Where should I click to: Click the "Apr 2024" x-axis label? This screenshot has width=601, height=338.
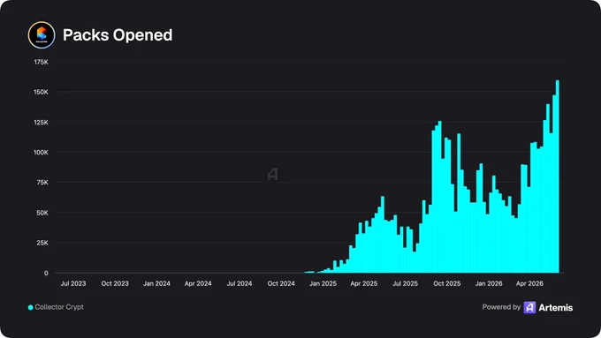pyautogui.click(x=198, y=283)
